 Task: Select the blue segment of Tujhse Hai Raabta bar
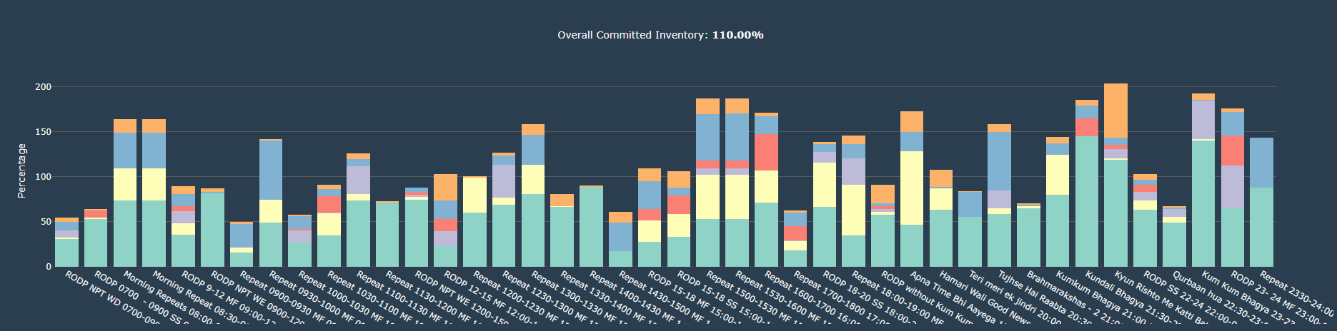(x=999, y=161)
